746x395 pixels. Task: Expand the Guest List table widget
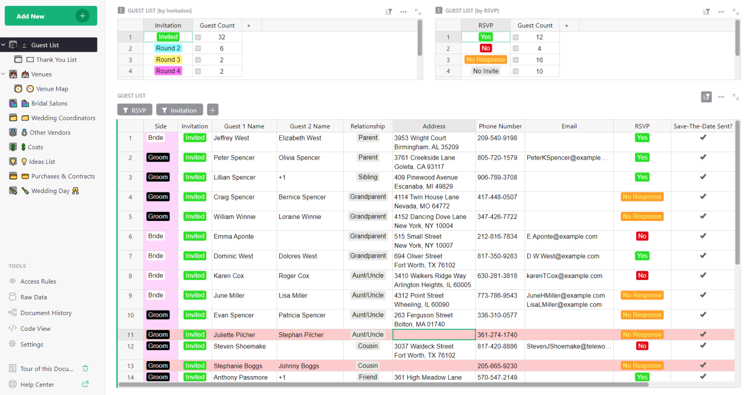[736, 97]
